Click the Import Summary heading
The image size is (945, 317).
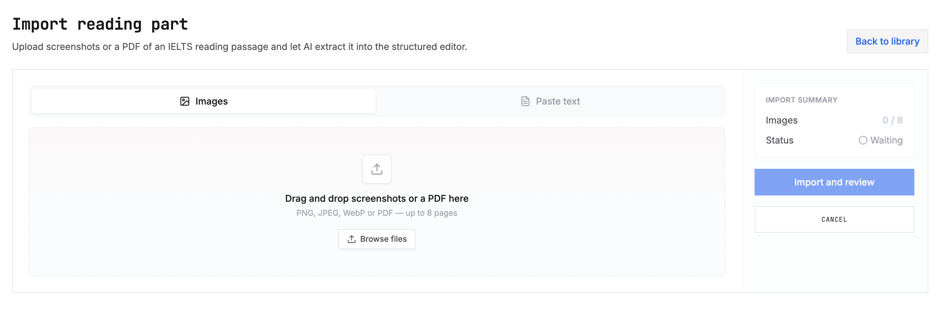801,100
